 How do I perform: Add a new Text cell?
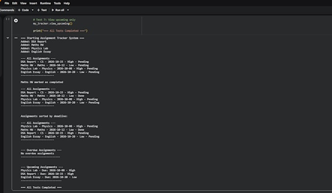pyautogui.click(x=42, y=10)
